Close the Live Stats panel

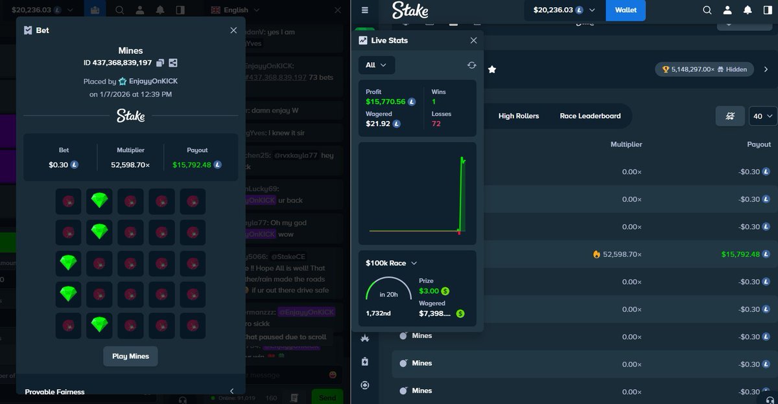(473, 40)
